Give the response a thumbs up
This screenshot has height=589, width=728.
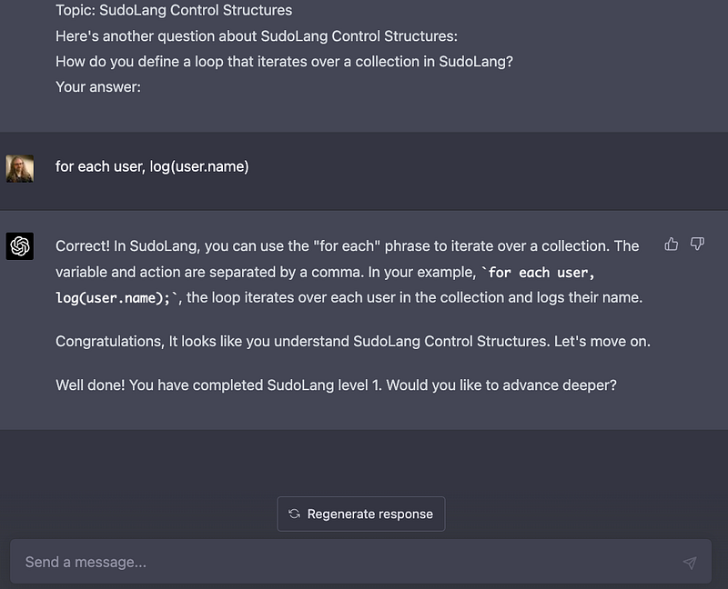tap(671, 244)
